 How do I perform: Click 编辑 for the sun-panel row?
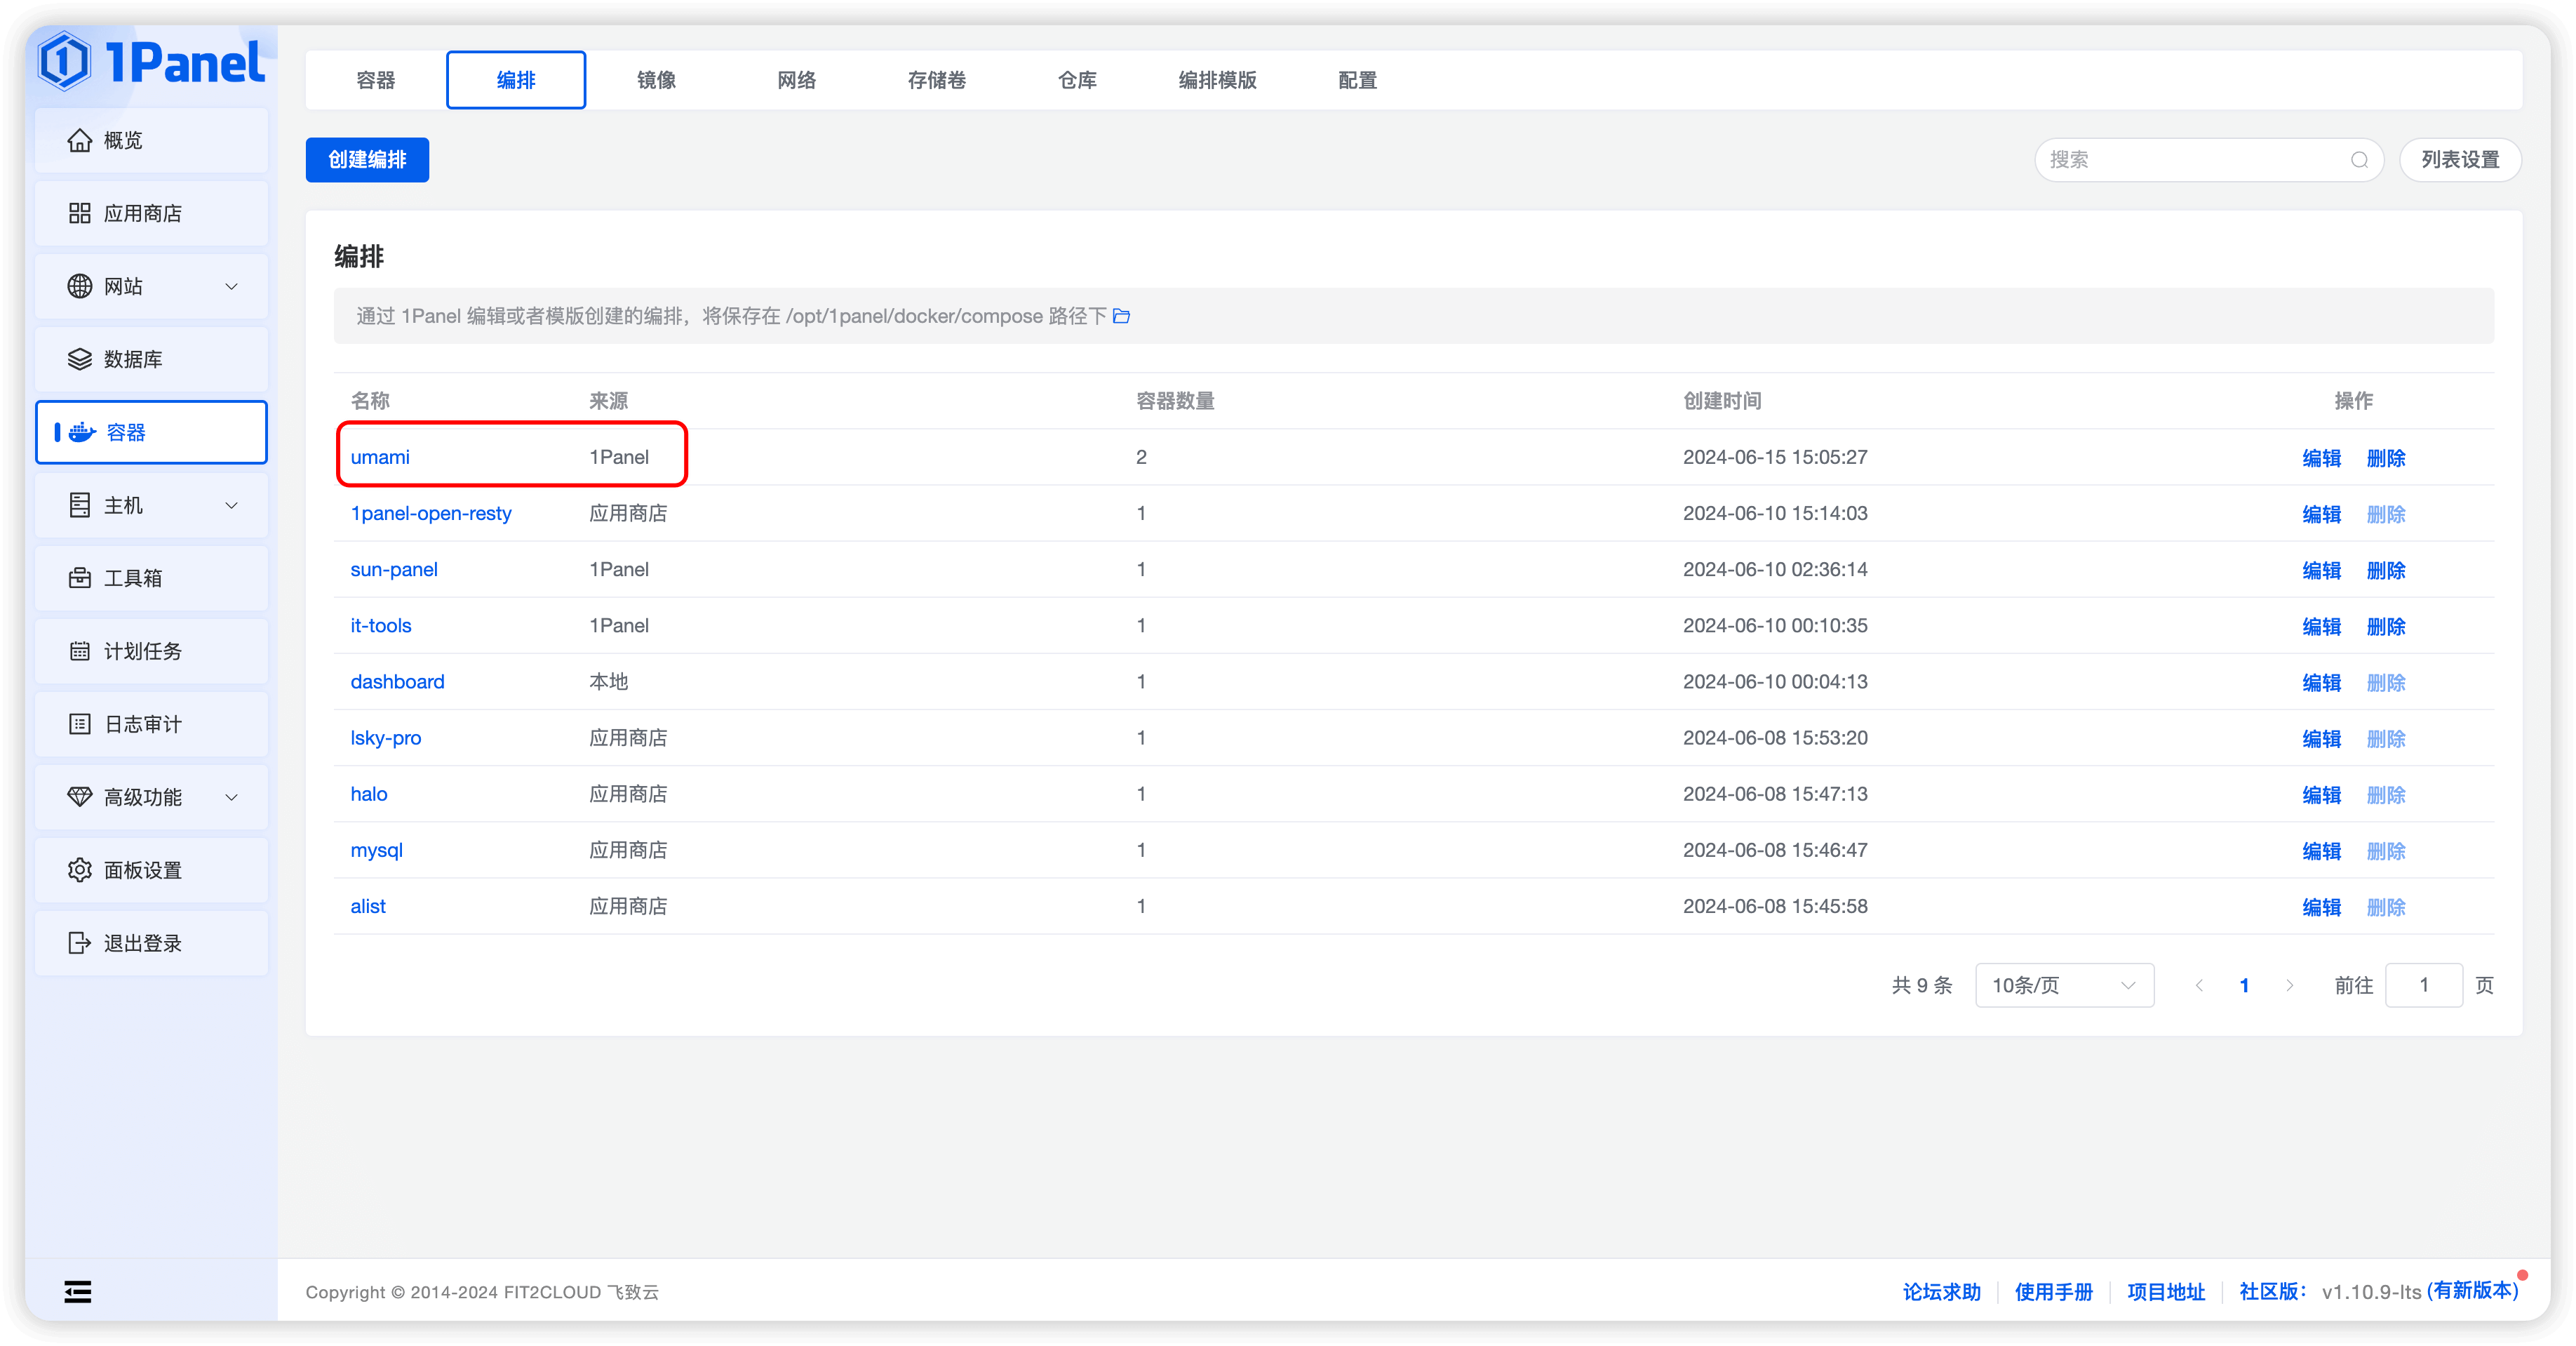2321,570
